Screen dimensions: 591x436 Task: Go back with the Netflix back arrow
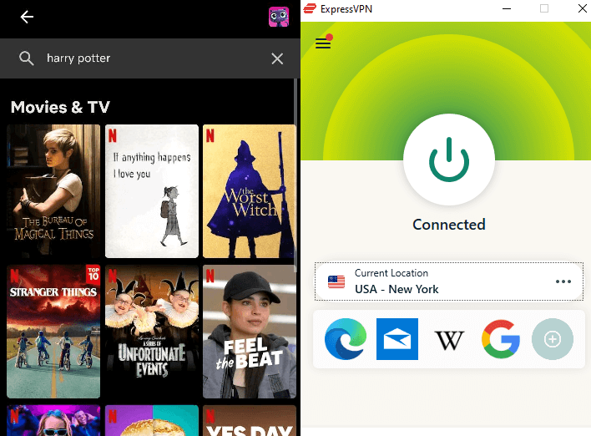tap(27, 17)
